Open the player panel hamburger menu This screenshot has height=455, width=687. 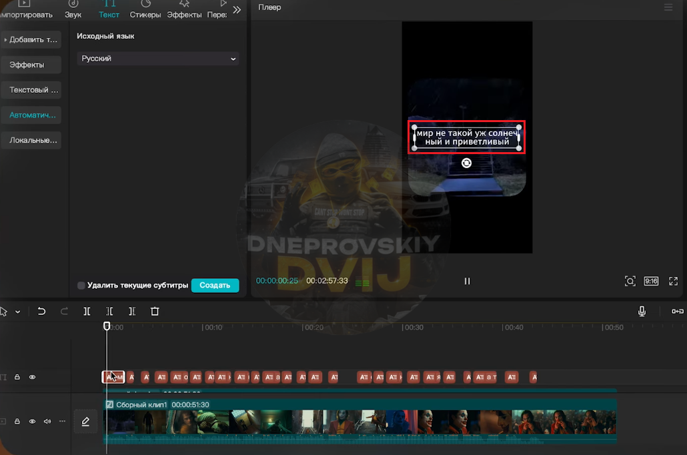(668, 7)
